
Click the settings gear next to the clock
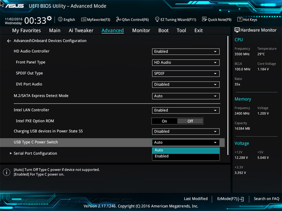coord(49,18)
